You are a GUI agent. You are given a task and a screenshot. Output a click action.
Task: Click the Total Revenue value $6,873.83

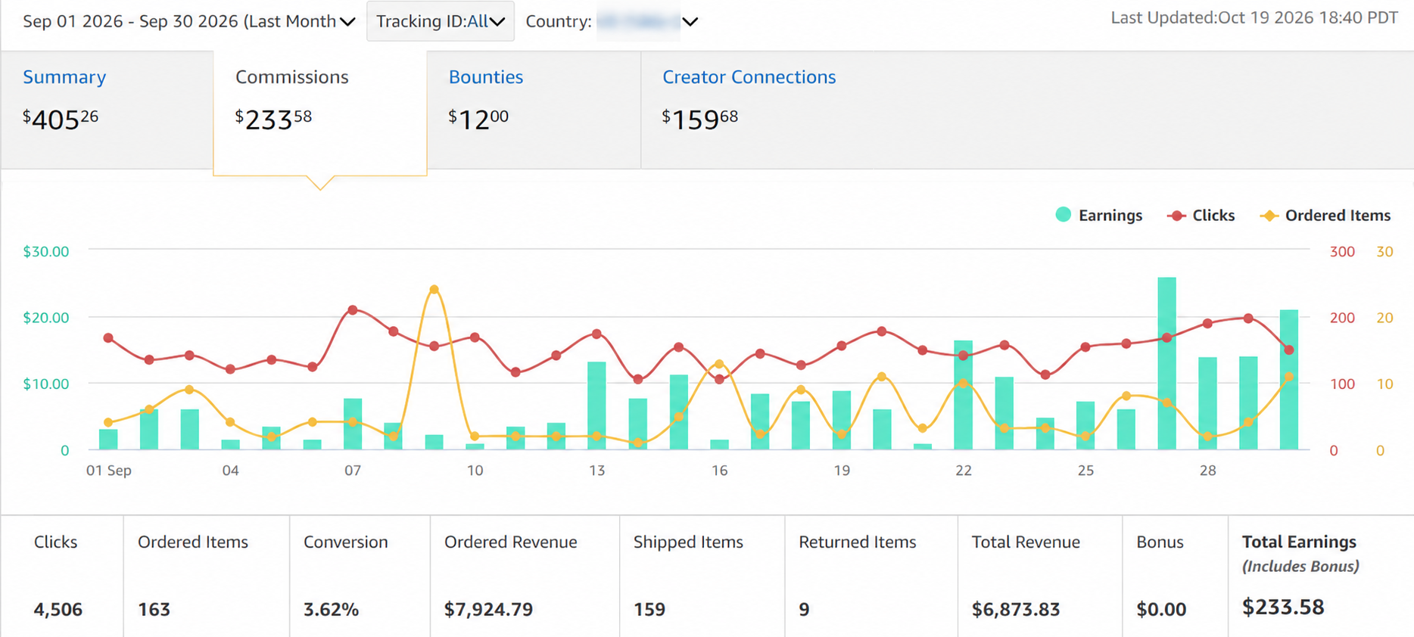(x=1016, y=610)
